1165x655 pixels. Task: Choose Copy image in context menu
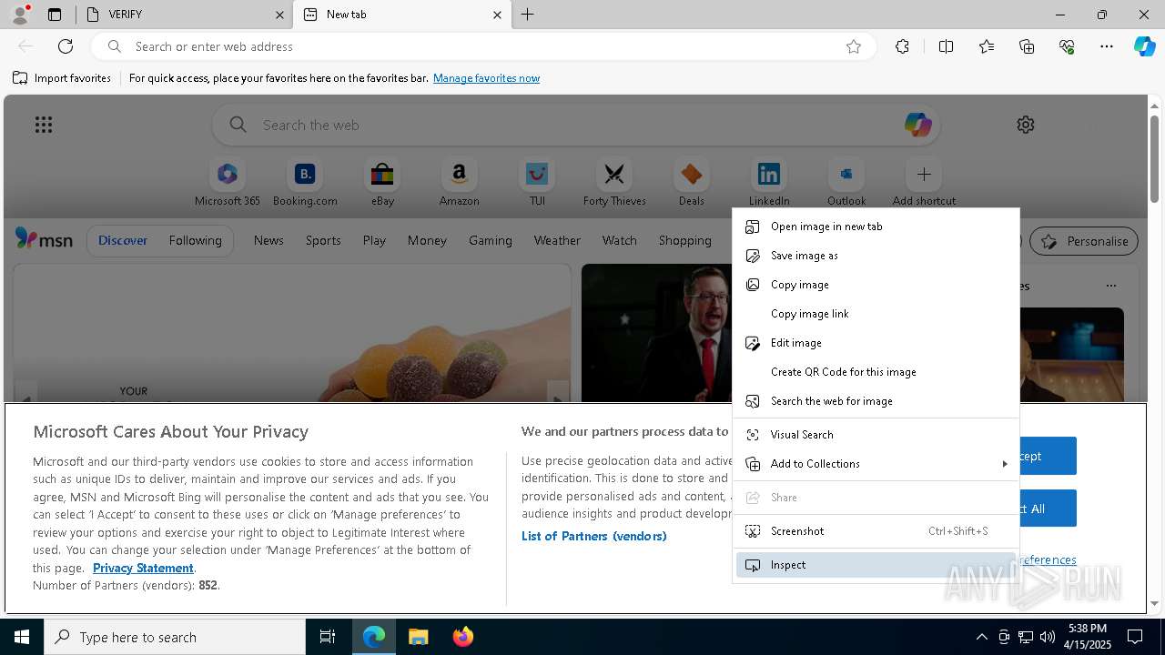pyautogui.click(x=876, y=285)
